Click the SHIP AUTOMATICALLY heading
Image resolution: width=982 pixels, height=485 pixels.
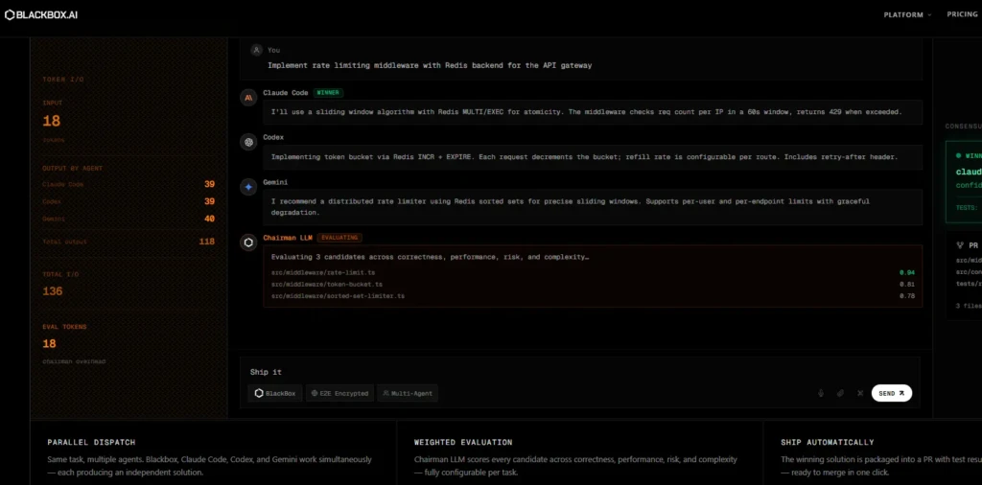pyautogui.click(x=828, y=442)
